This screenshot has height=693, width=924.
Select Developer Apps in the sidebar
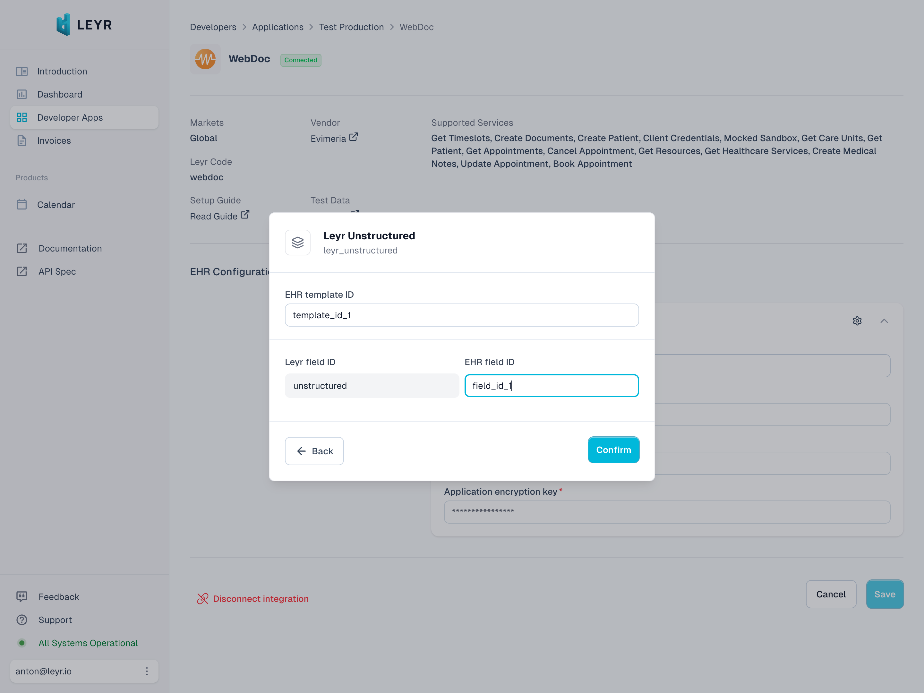(x=84, y=117)
